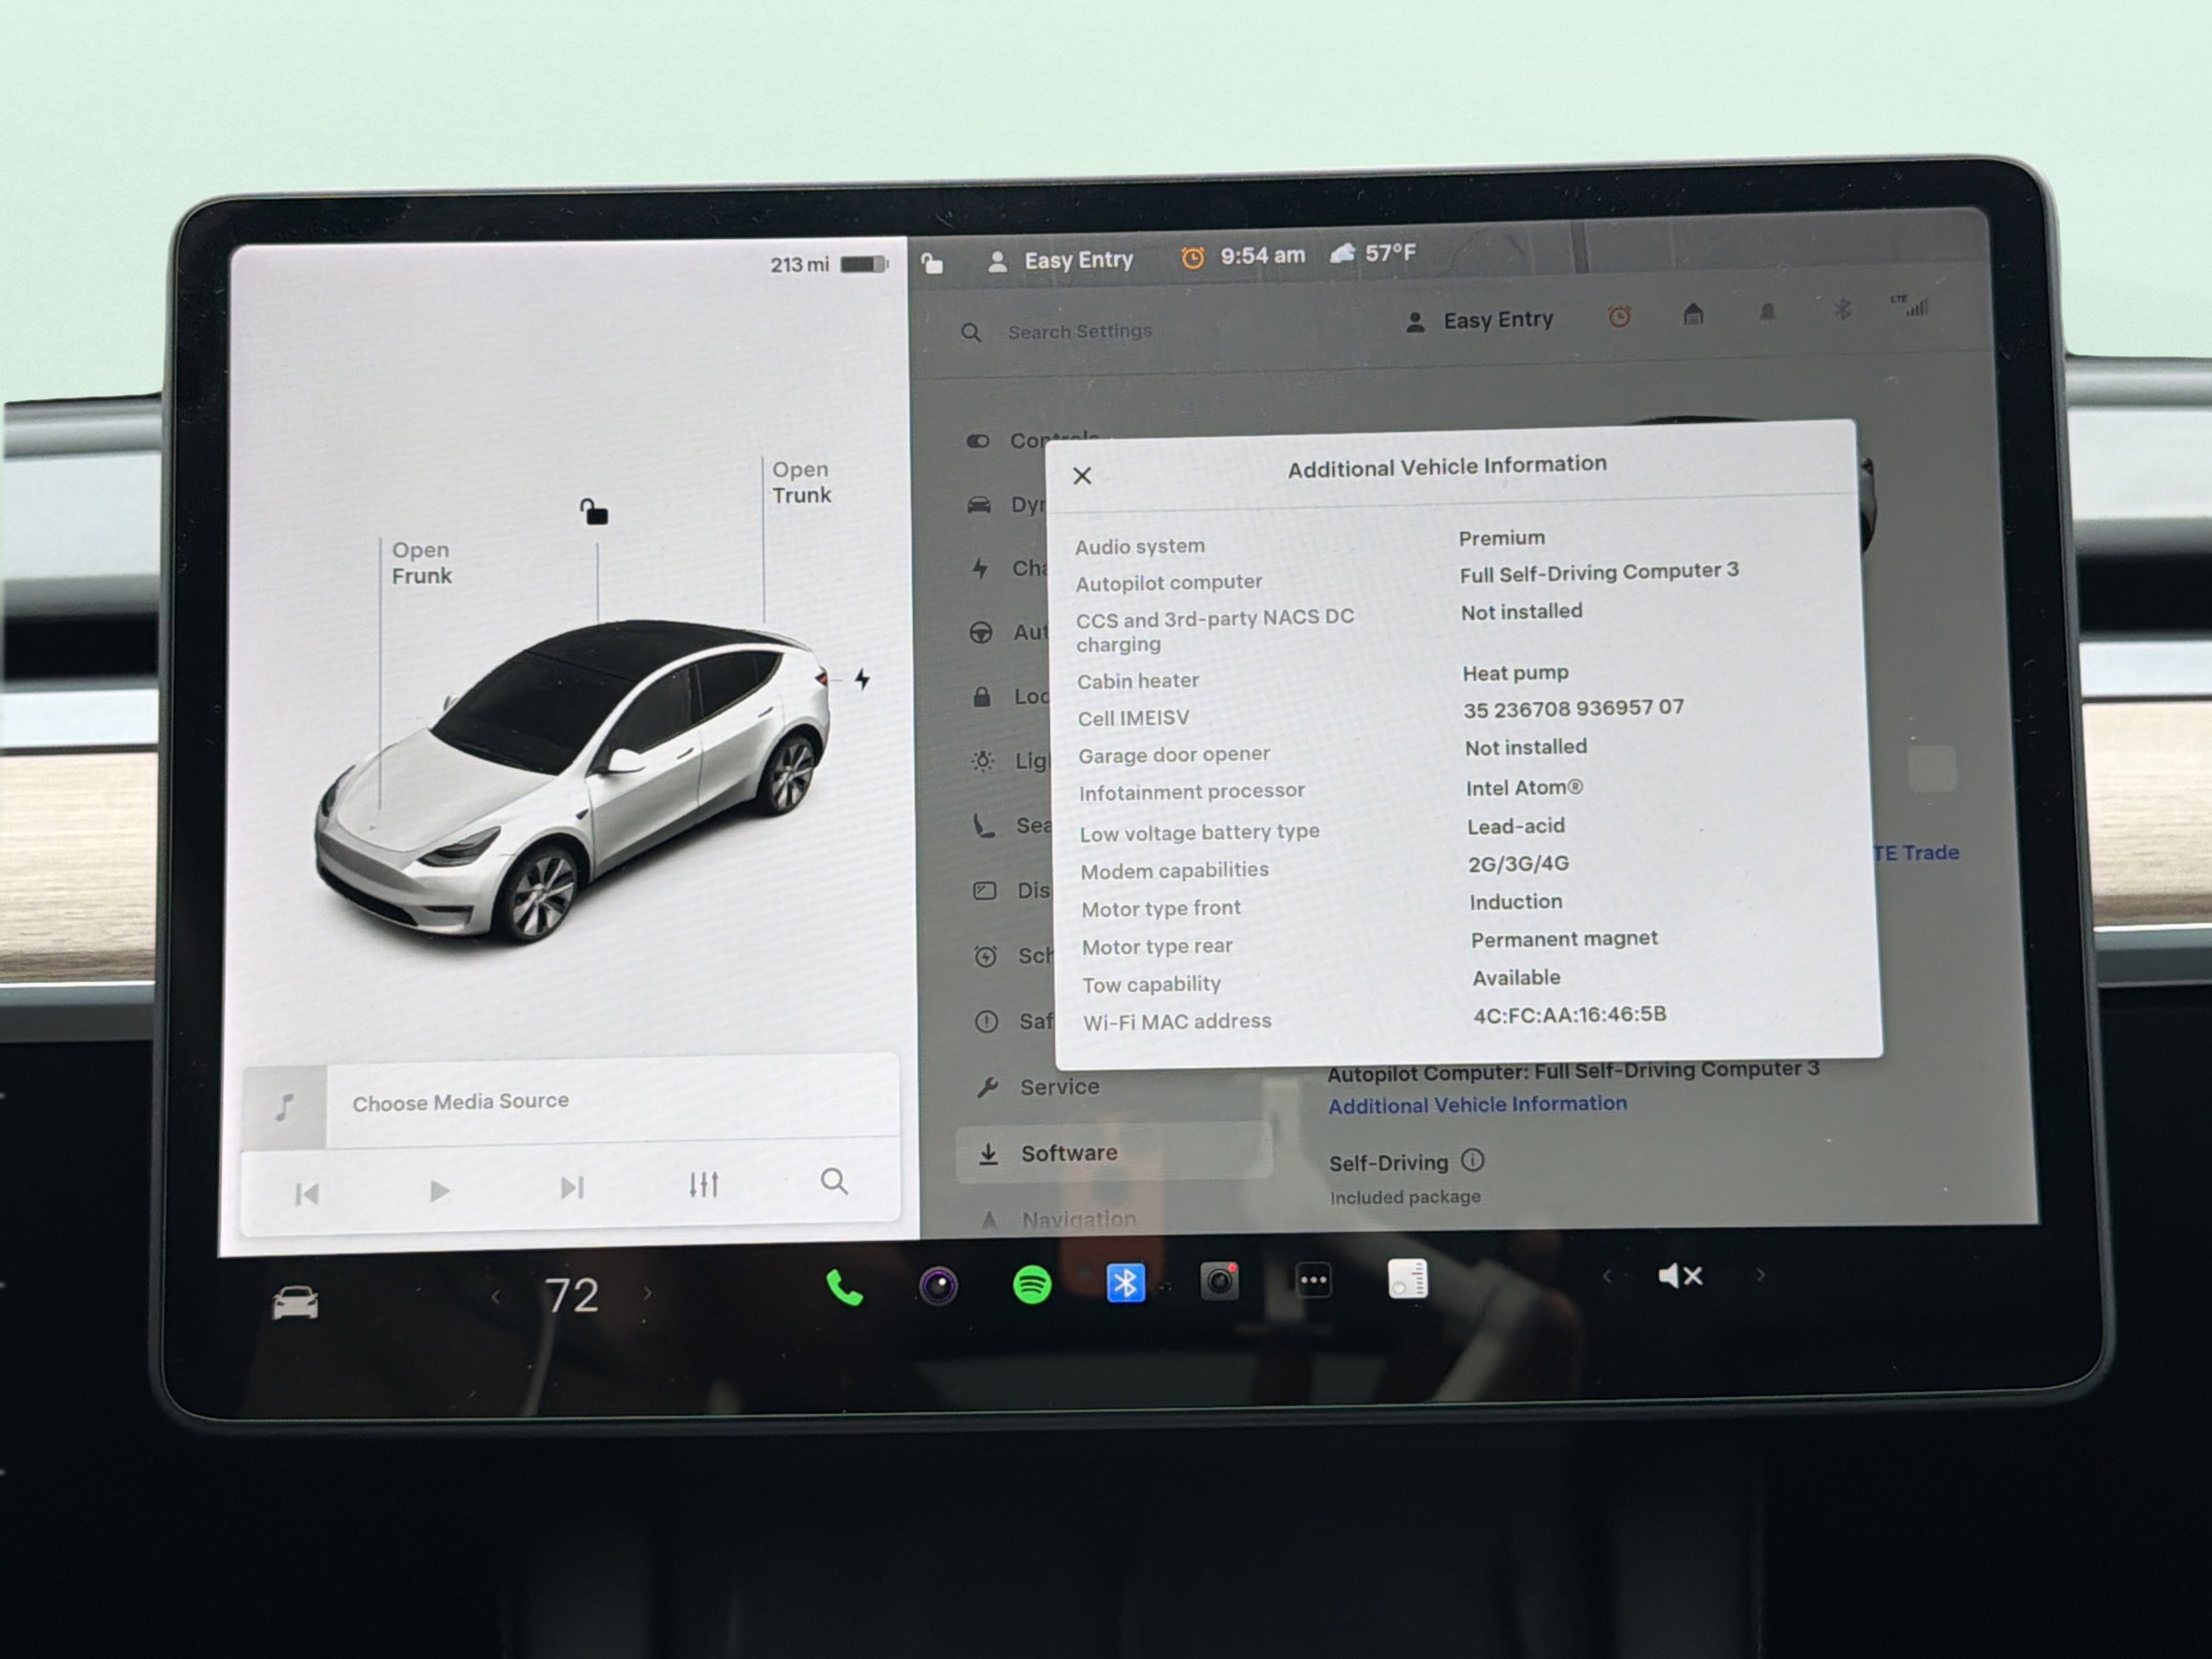2212x1659 pixels.
Task: Open the Trunk on the car view
Action: [801, 482]
